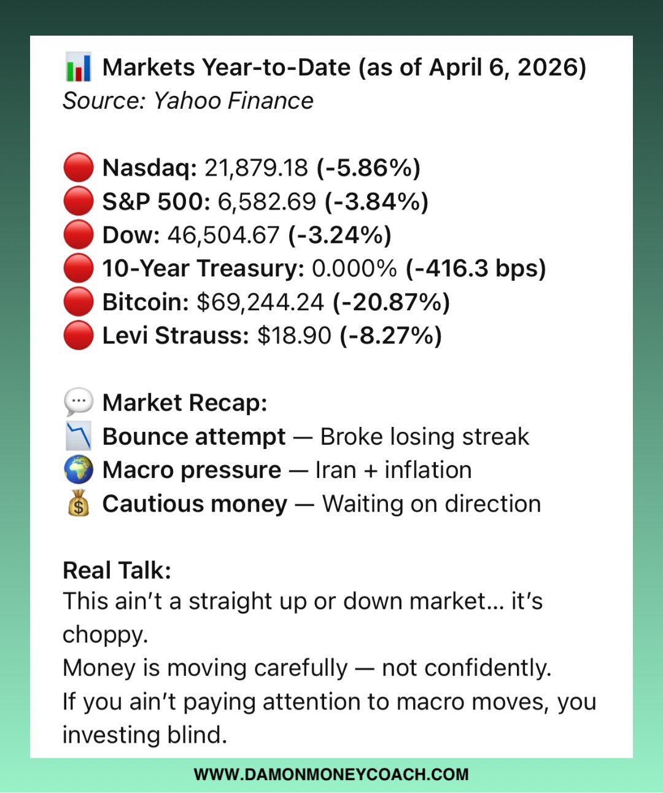The width and height of the screenshot is (663, 793).
Task: Click the speech bubble Market Recap icon
Action: tap(79, 403)
